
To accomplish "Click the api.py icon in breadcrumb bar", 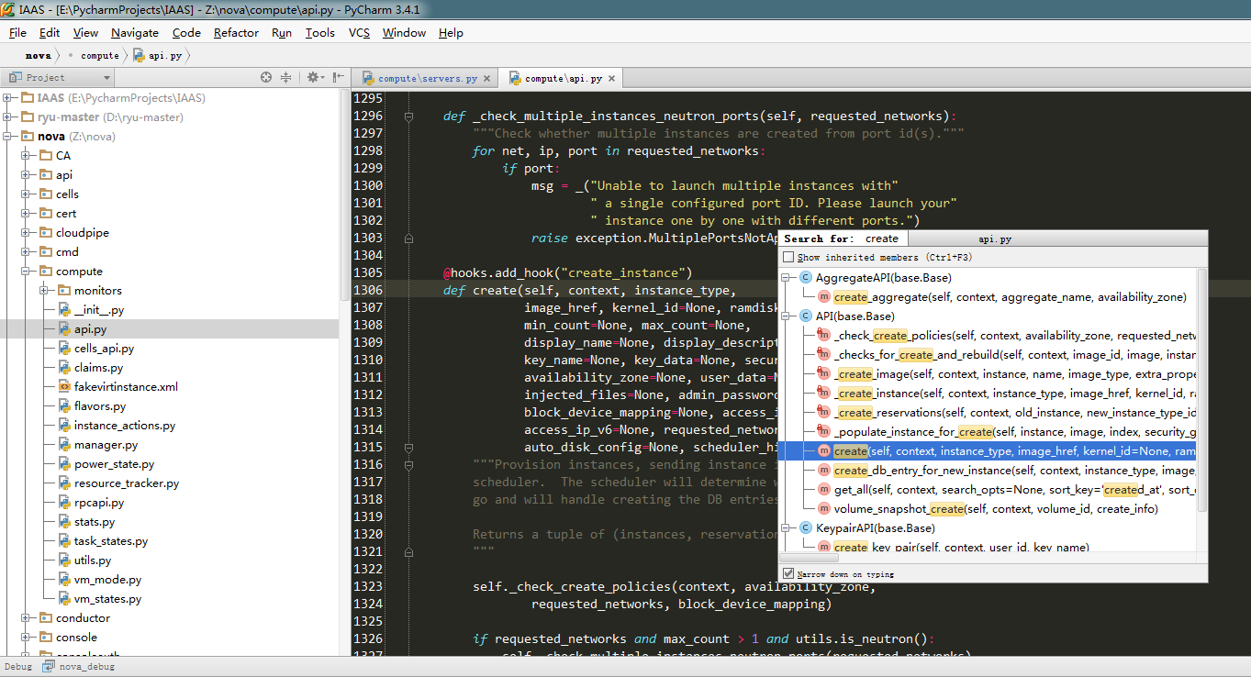I will (139, 55).
